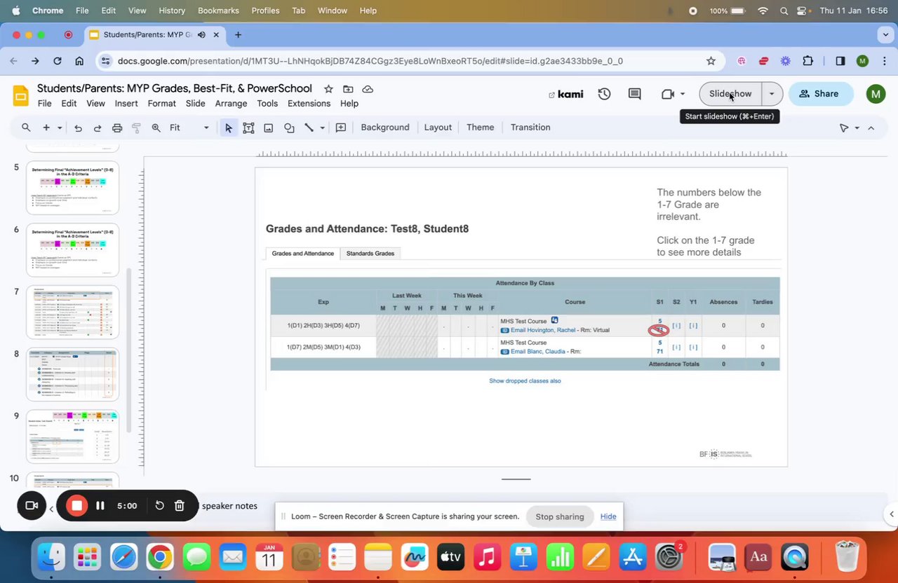Viewport: 898px width, 583px height.
Task: Expand the Fit zoom level dropdown
Action: click(x=189, y=128)
